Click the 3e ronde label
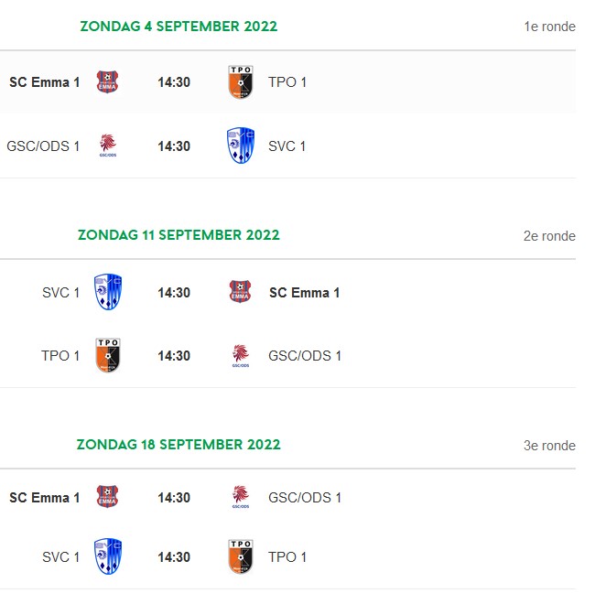This screenshot has width=595, height=615. (x=549, y=446)
